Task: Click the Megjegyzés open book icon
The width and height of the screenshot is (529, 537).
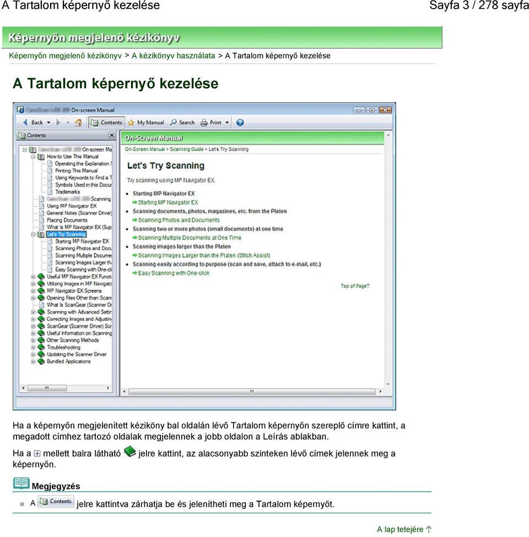Action: [x=21, y=483]
